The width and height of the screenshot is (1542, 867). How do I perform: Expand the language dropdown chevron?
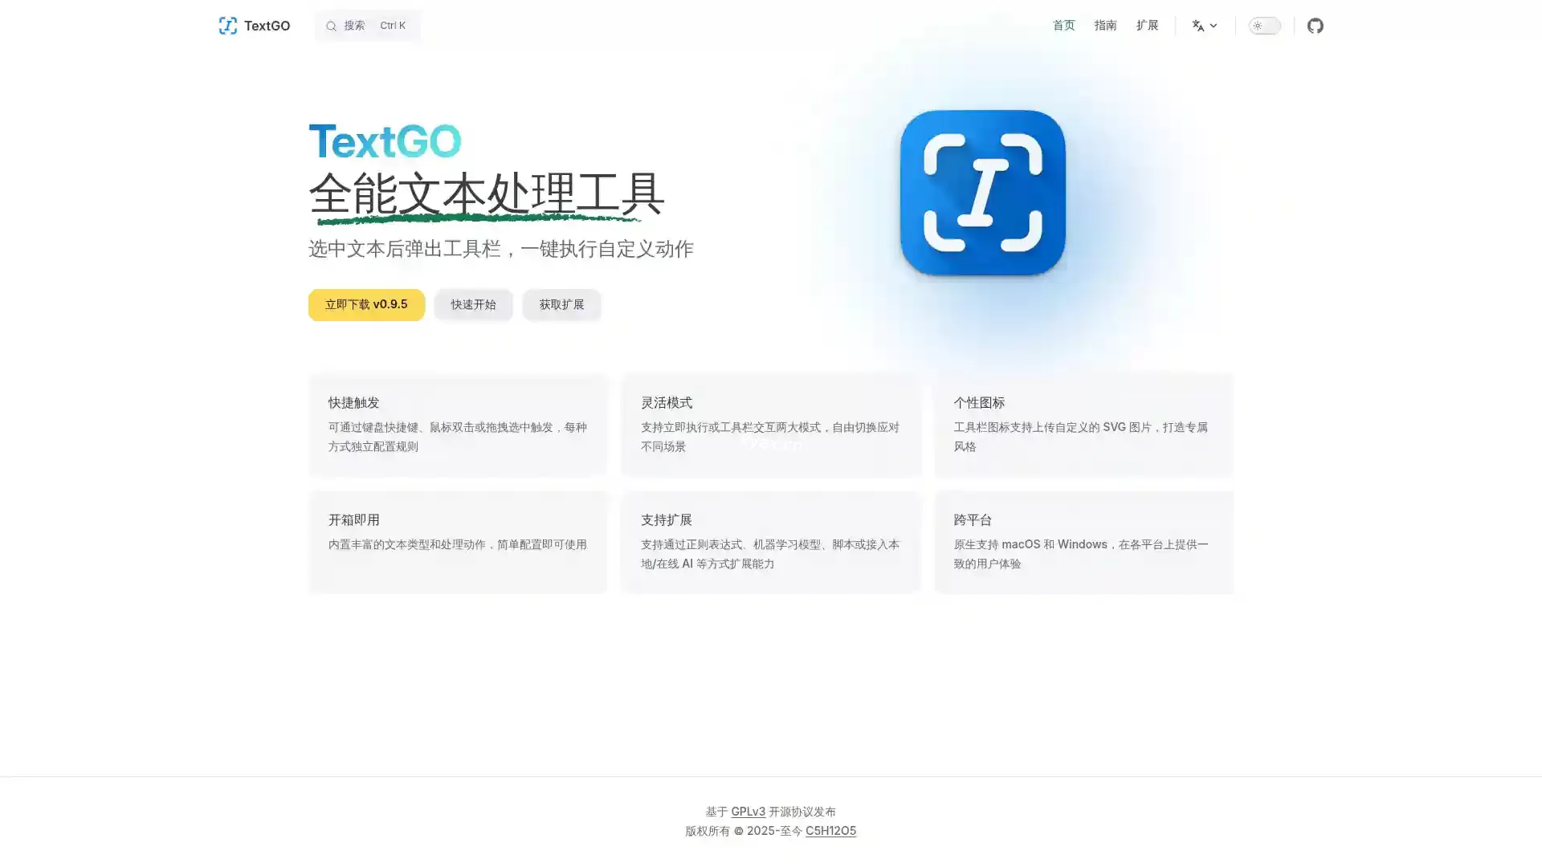coord(1214,26)
